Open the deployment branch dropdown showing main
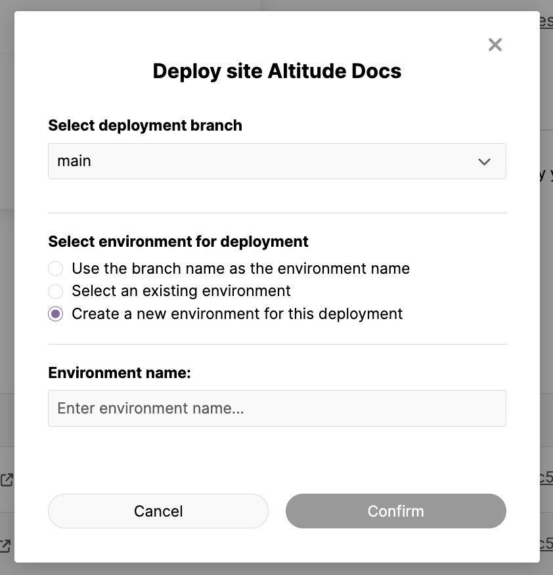This screenshot has height=575, width=553. tap(277, 161)
